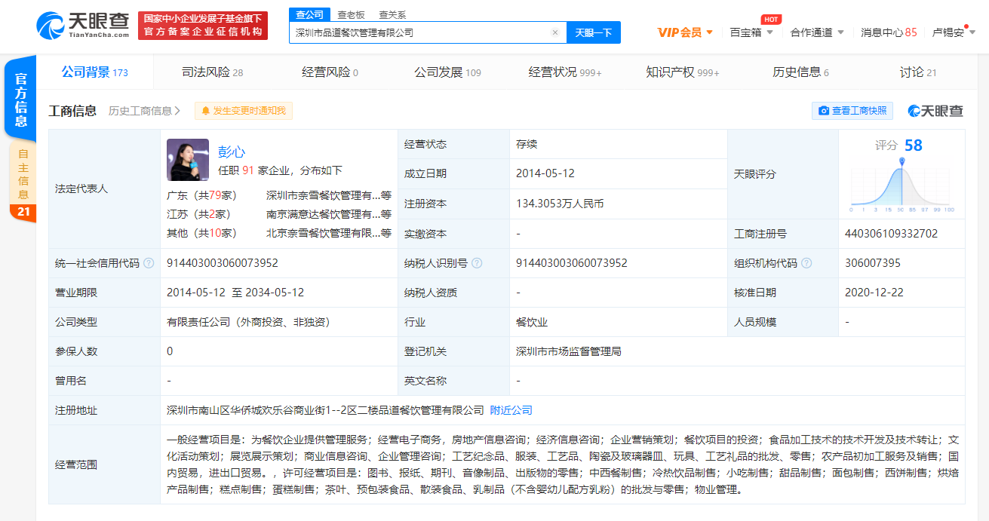Click 深圳市市场监督管理局 registration authority
This screenshot has height=521, width=989.
569,351
